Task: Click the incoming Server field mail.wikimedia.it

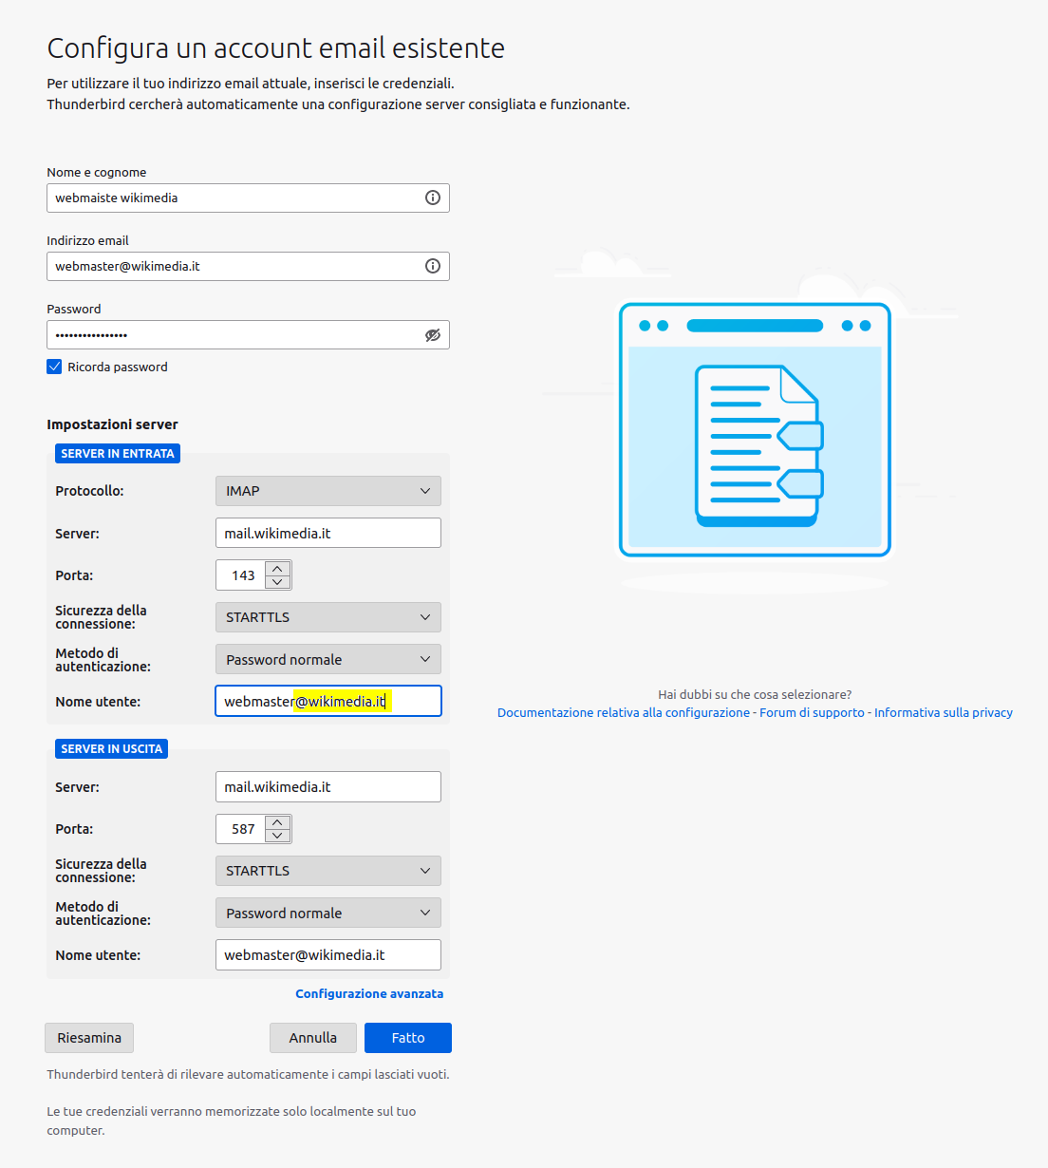Action: [x=327, y=533]
